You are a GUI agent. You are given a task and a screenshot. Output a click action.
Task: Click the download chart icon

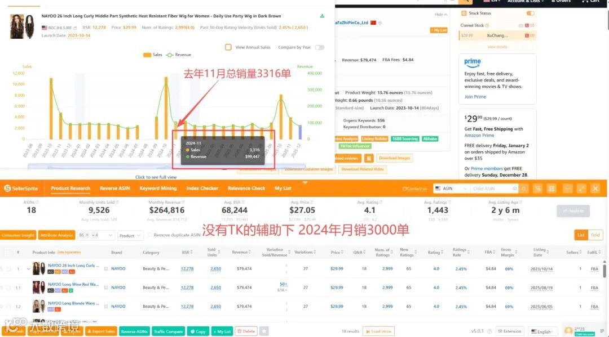click(x=322, y=16)
